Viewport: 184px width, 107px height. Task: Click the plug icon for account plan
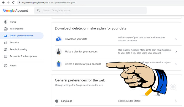click(59, 52)
